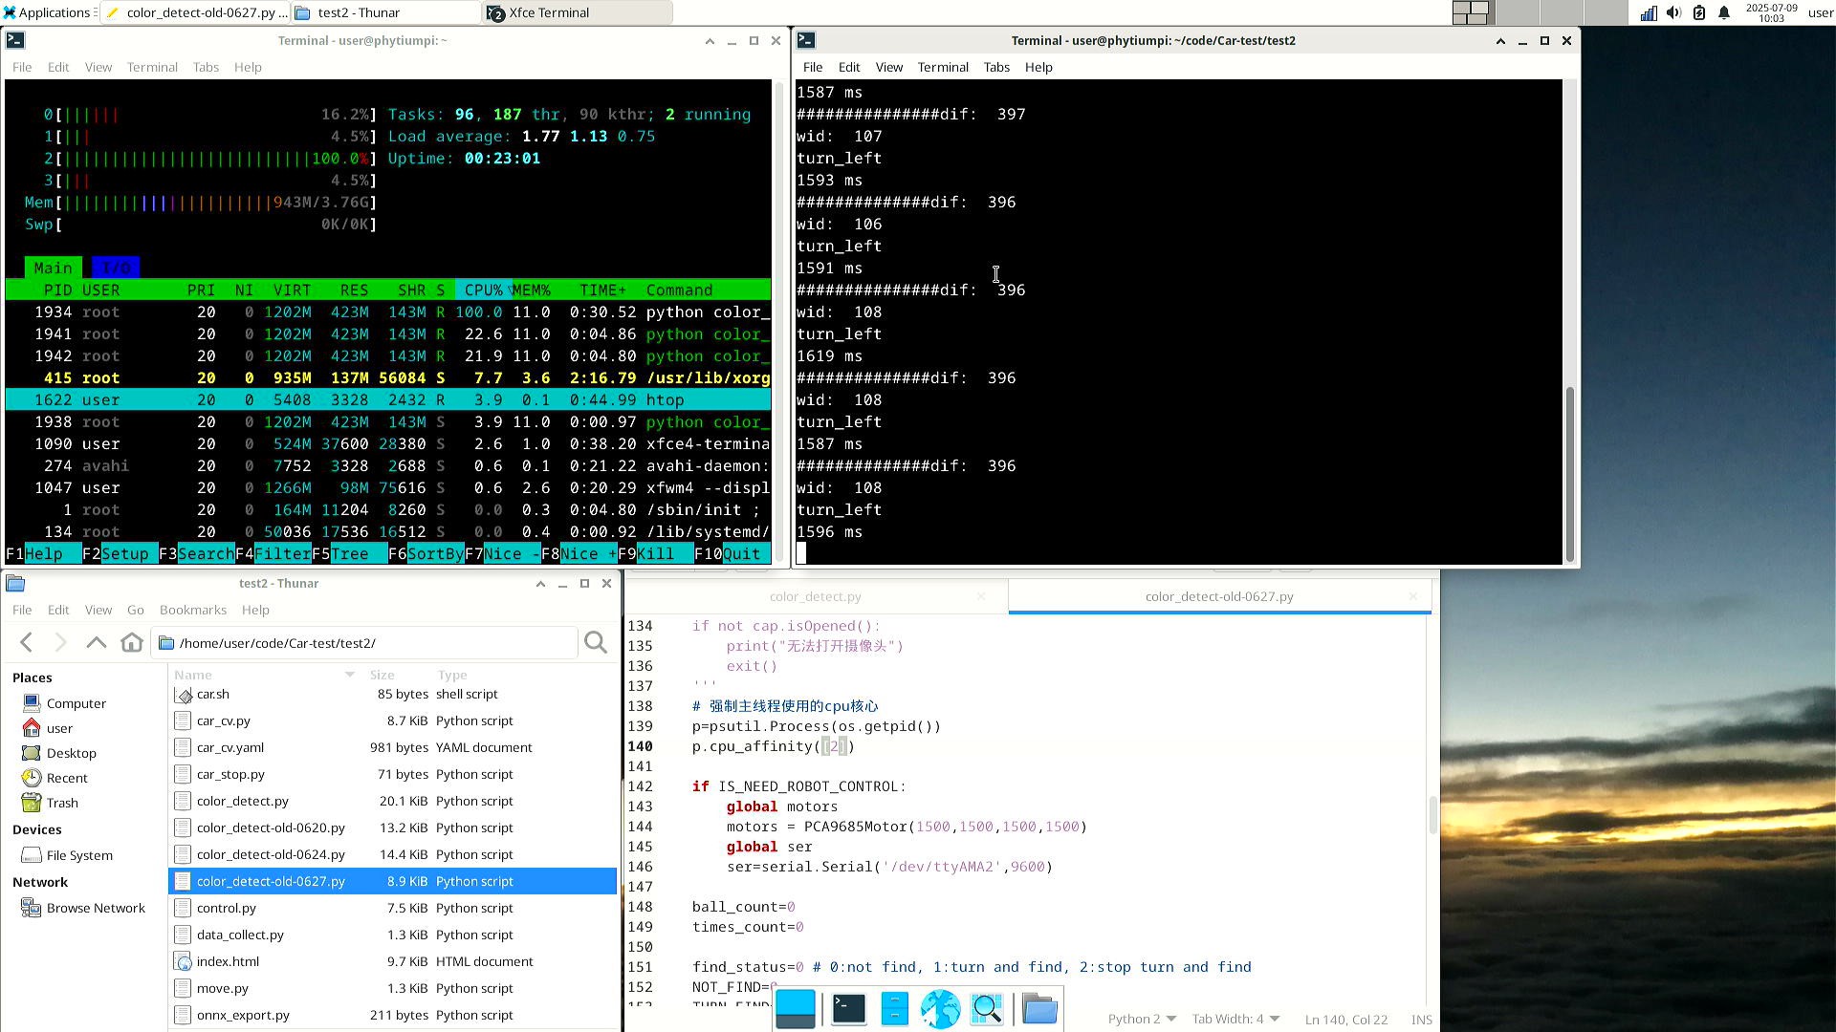The image size is (1836, 1032).
Task: Click editor vertical scrollbar
Action: pyautogui.click(x=1432, y=814)
